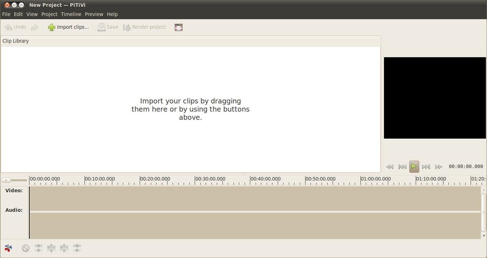
Task: Click the delete (circle-slash) timeline icon
Action: [25, 248]
